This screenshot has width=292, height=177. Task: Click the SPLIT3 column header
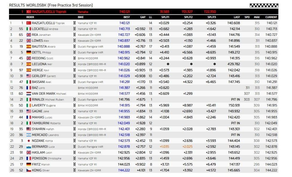212,17
